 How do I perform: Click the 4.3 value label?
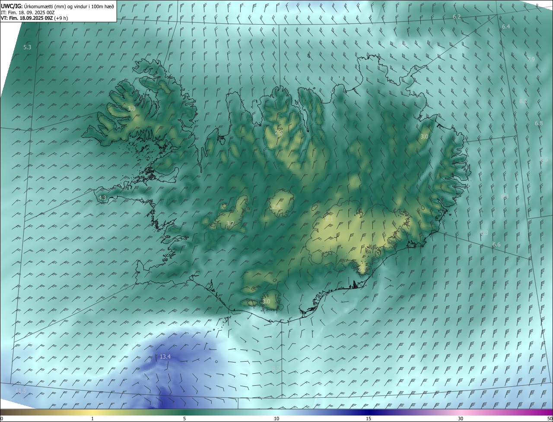(x=102, y=198)
